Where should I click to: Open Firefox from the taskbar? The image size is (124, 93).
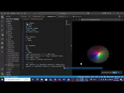tap(55, 80)
